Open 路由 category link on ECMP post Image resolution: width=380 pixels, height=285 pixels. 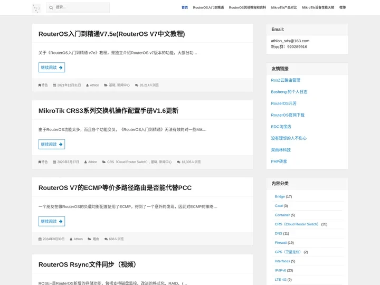pyautogui.click(x=96, y=239)
